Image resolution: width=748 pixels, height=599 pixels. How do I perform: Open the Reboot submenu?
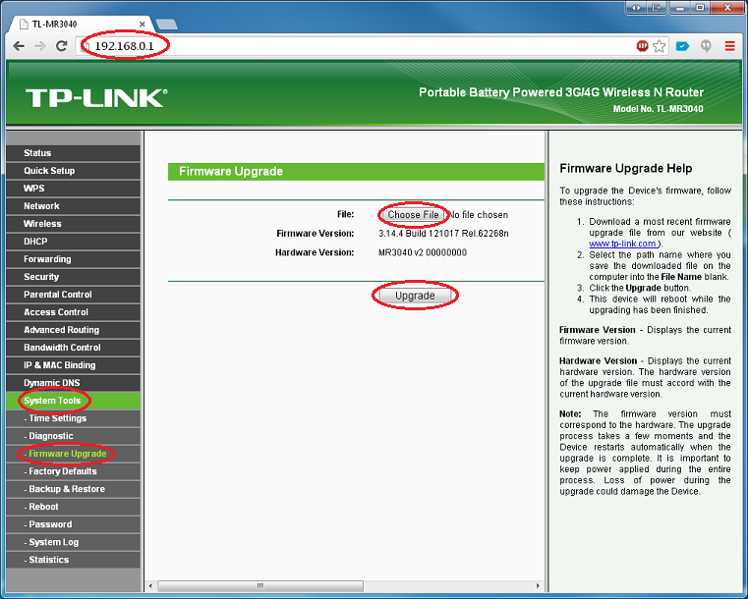click(x=74, y=506)
